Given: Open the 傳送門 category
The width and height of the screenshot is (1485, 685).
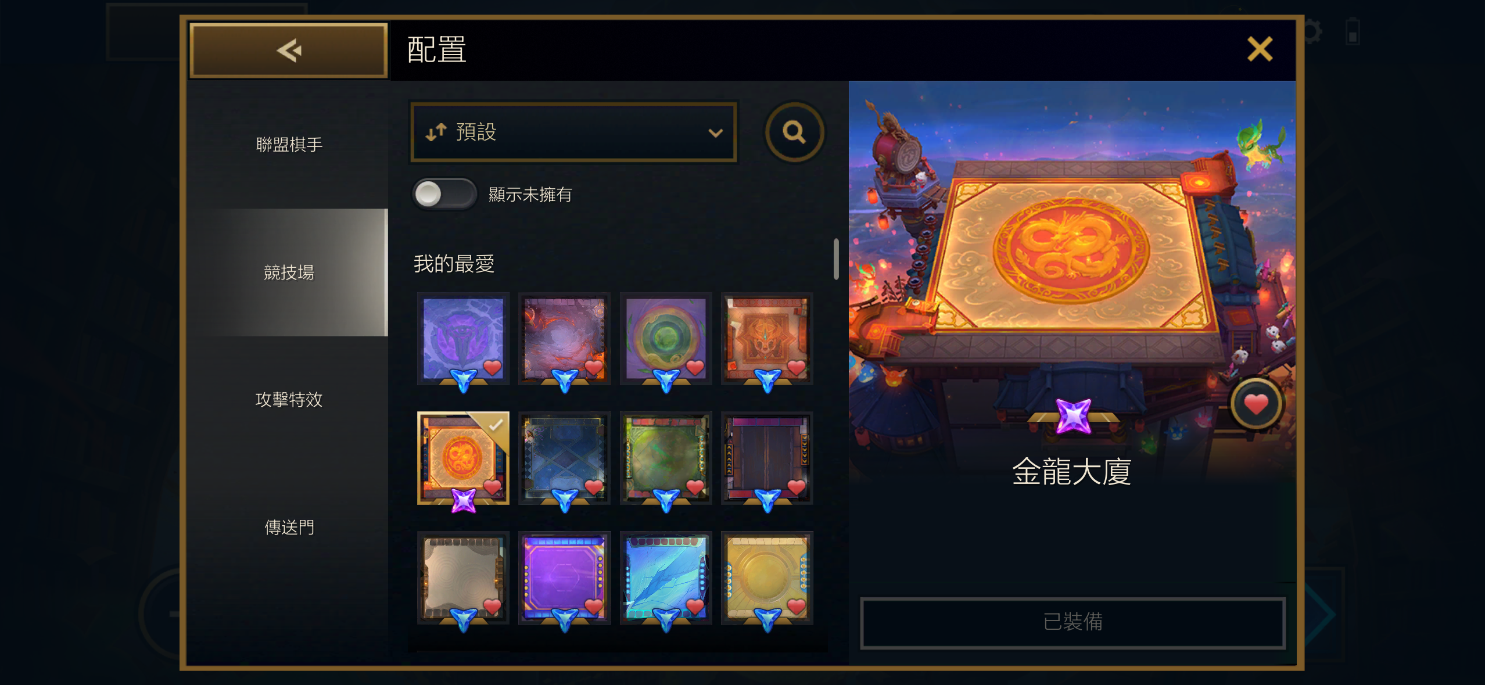Looking at the screenshot, I should (x=289, y=528).
